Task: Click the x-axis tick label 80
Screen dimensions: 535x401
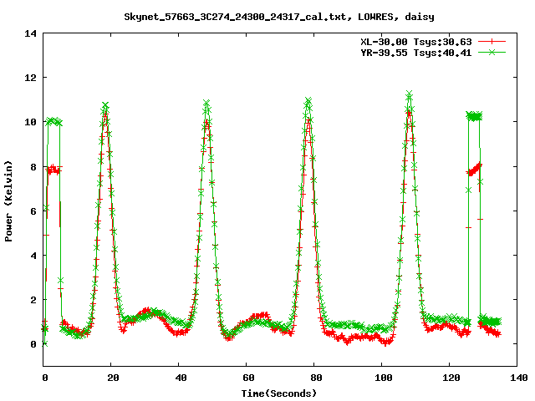Action: coord(316,378)
